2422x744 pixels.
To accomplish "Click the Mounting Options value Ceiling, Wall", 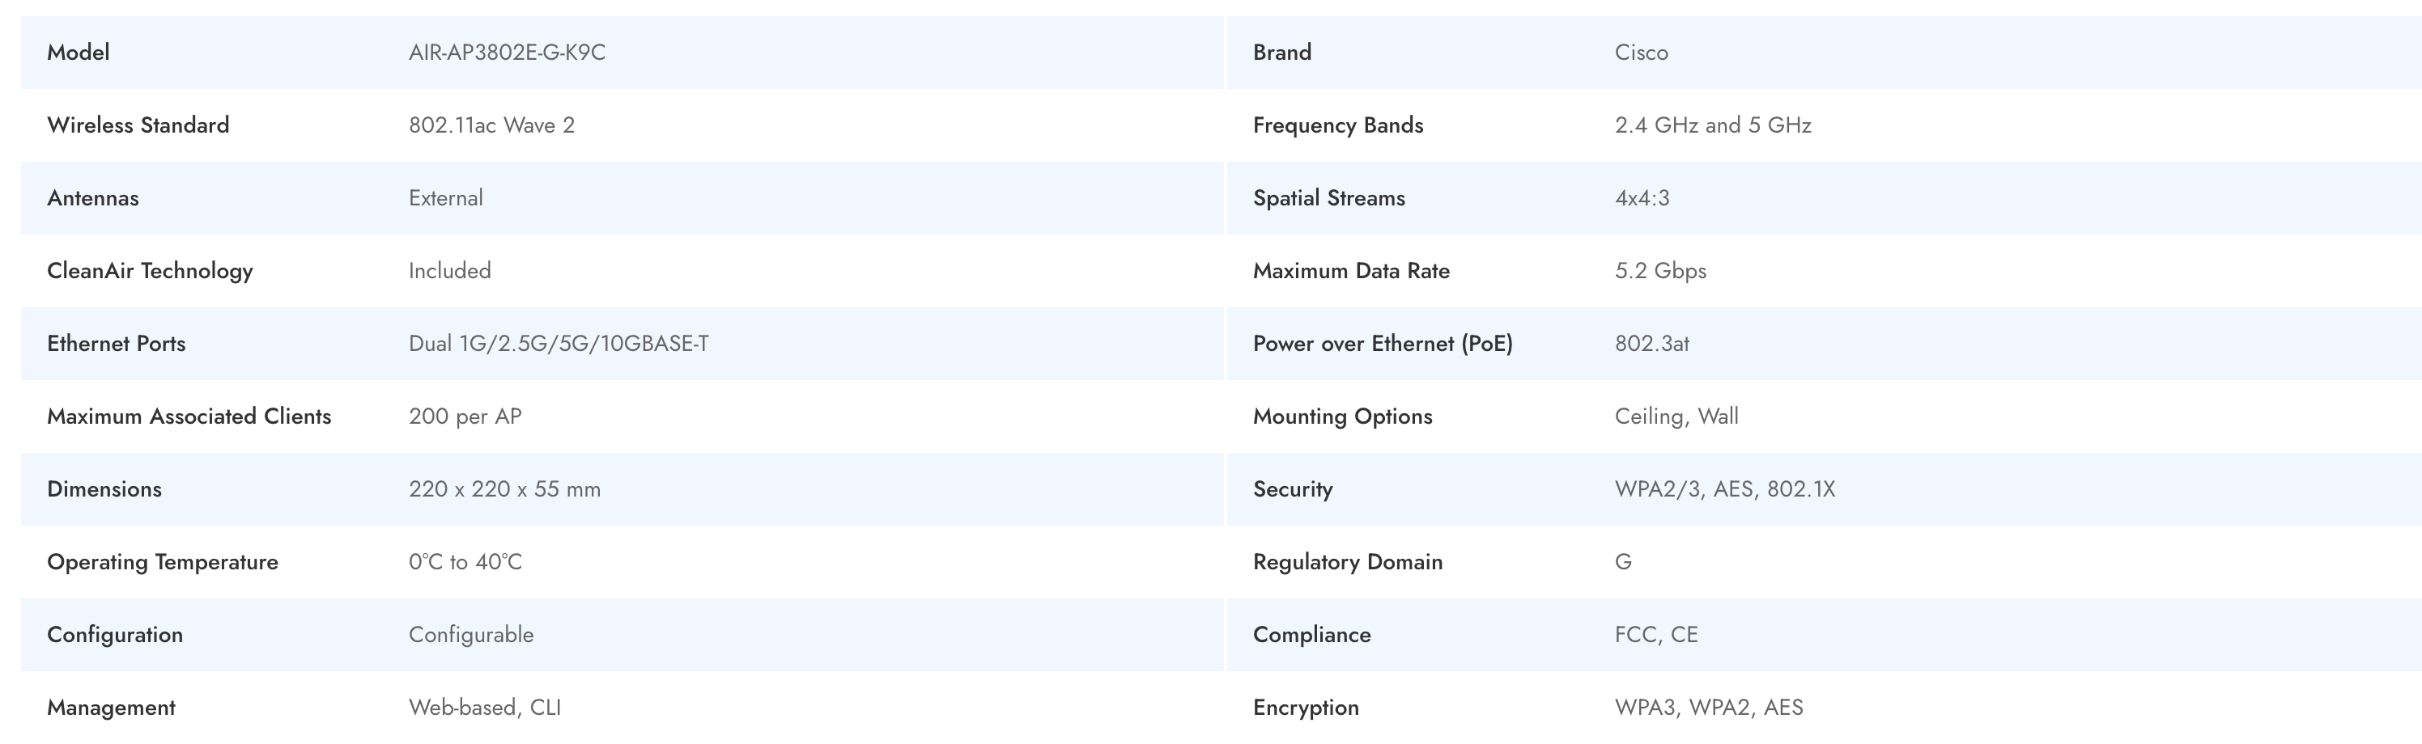I will point(1676,416).
